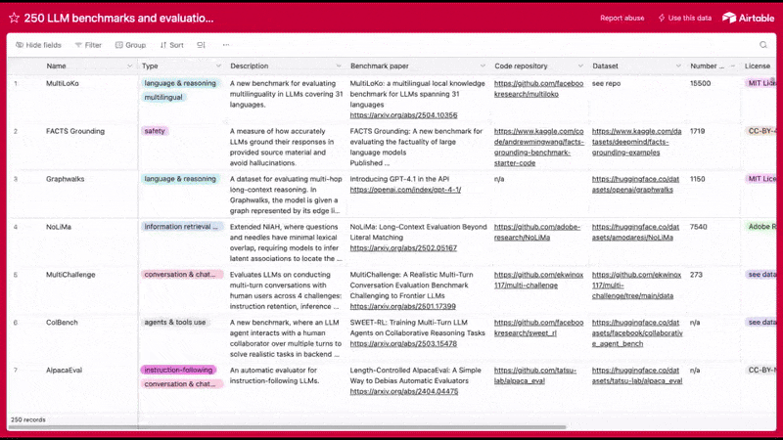Open FACTS grounding examples dataset link
The width and height of the screenshot is (783, 440).
click(637, 142)
